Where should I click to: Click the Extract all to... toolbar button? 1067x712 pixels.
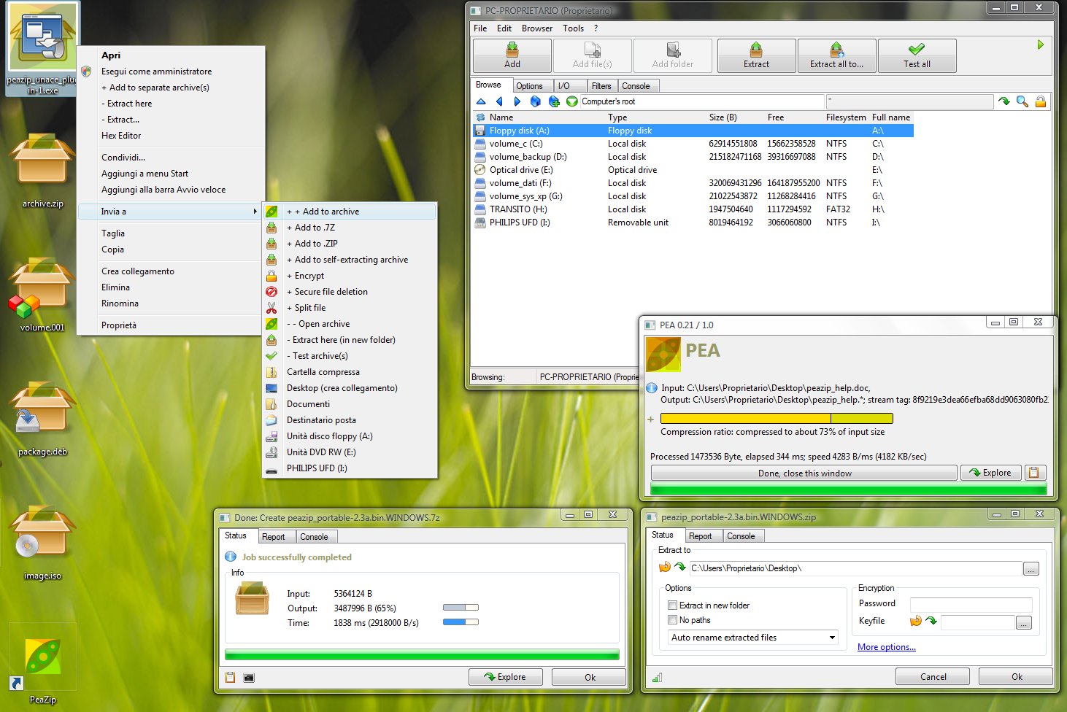836,55
